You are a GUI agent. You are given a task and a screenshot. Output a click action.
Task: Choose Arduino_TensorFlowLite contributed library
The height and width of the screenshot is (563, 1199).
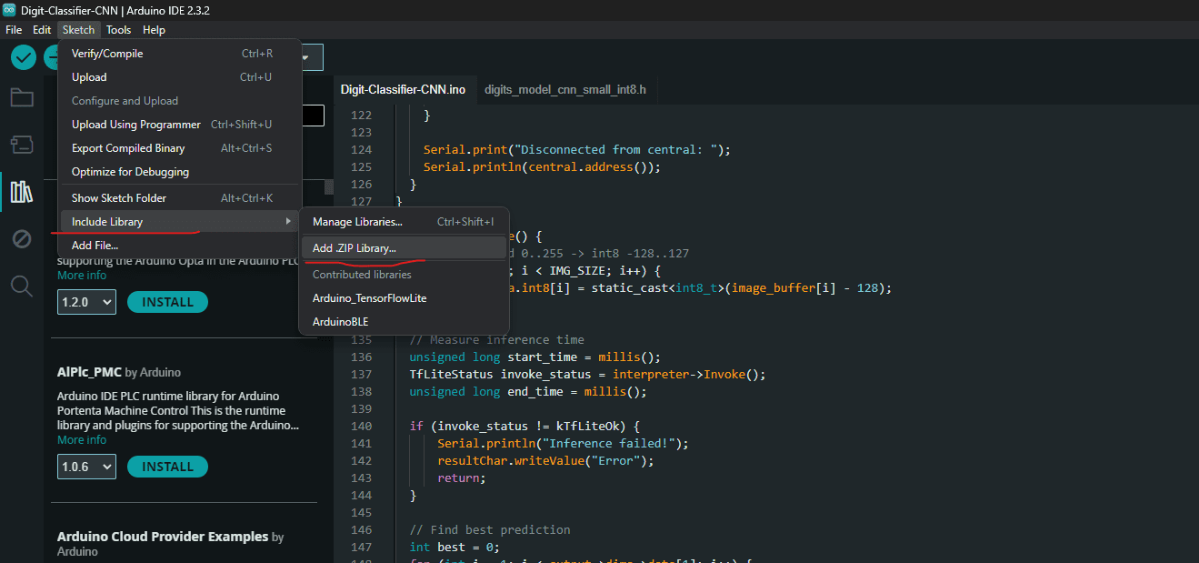(x=369, y=298)
